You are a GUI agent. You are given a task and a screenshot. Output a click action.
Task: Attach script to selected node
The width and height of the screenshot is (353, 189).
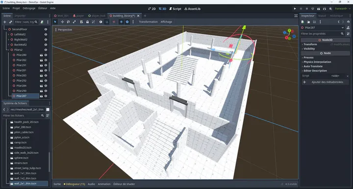[42, 22]
